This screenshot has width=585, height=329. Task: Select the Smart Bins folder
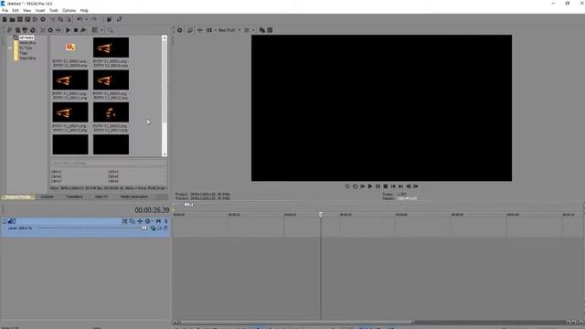coord(27,58)
